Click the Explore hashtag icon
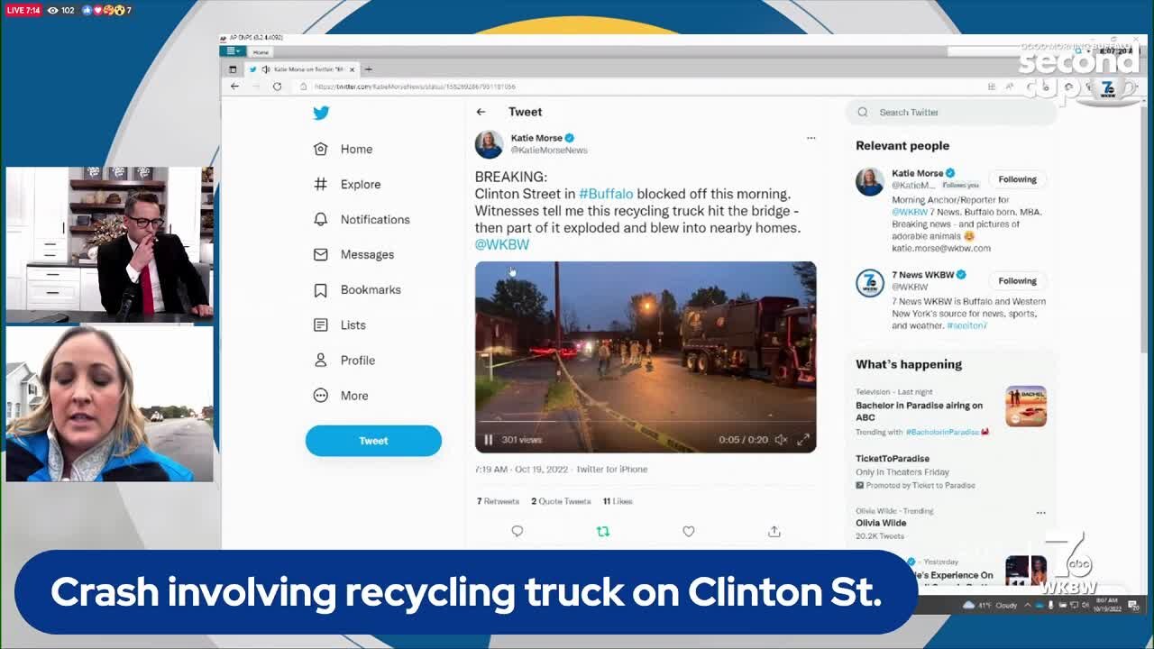Image resolution: width=1154 pixels, height=649 pixels. pos(320,184)
